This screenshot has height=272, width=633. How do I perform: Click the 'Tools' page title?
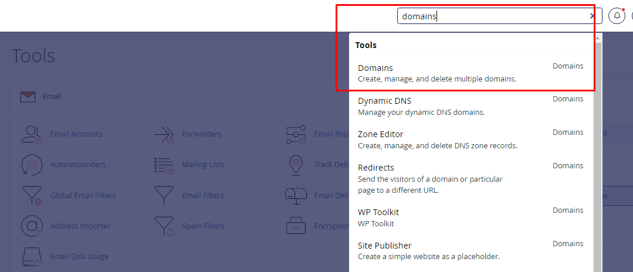33,55
